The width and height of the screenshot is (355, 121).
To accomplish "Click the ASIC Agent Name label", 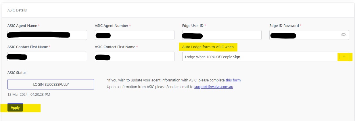I will [22, 26].
